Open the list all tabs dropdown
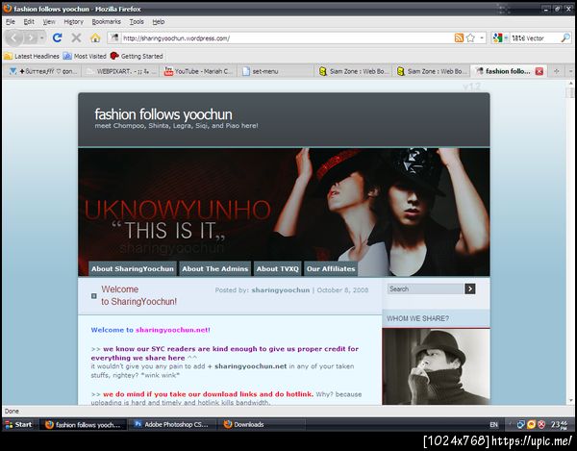577x451 pixels. pos(570,71)
